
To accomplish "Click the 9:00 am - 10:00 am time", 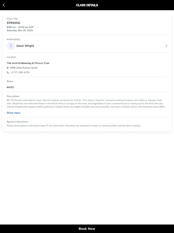I will click(20, 27).
